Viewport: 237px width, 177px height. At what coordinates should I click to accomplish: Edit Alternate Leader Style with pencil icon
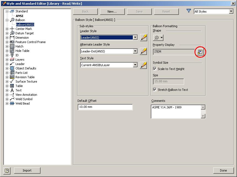pos(143,51)
